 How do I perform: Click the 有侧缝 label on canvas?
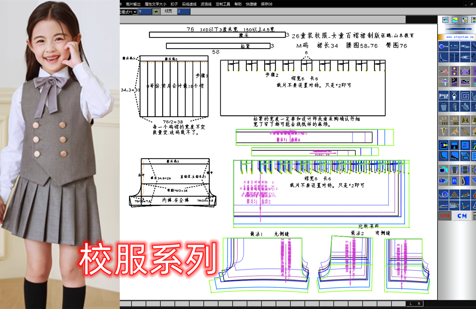(382, 233)
